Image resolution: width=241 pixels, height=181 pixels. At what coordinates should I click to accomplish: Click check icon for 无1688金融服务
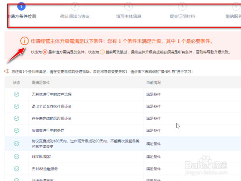pos(16,168)
